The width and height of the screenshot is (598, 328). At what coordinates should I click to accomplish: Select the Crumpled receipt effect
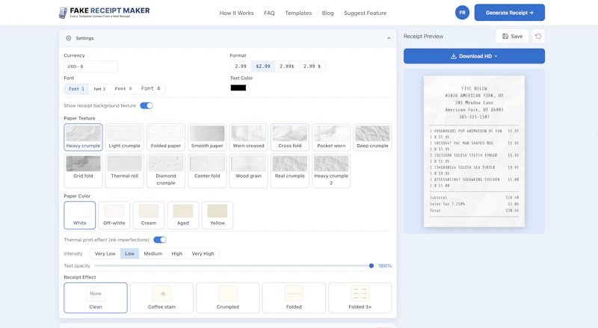tap(228, 298)
